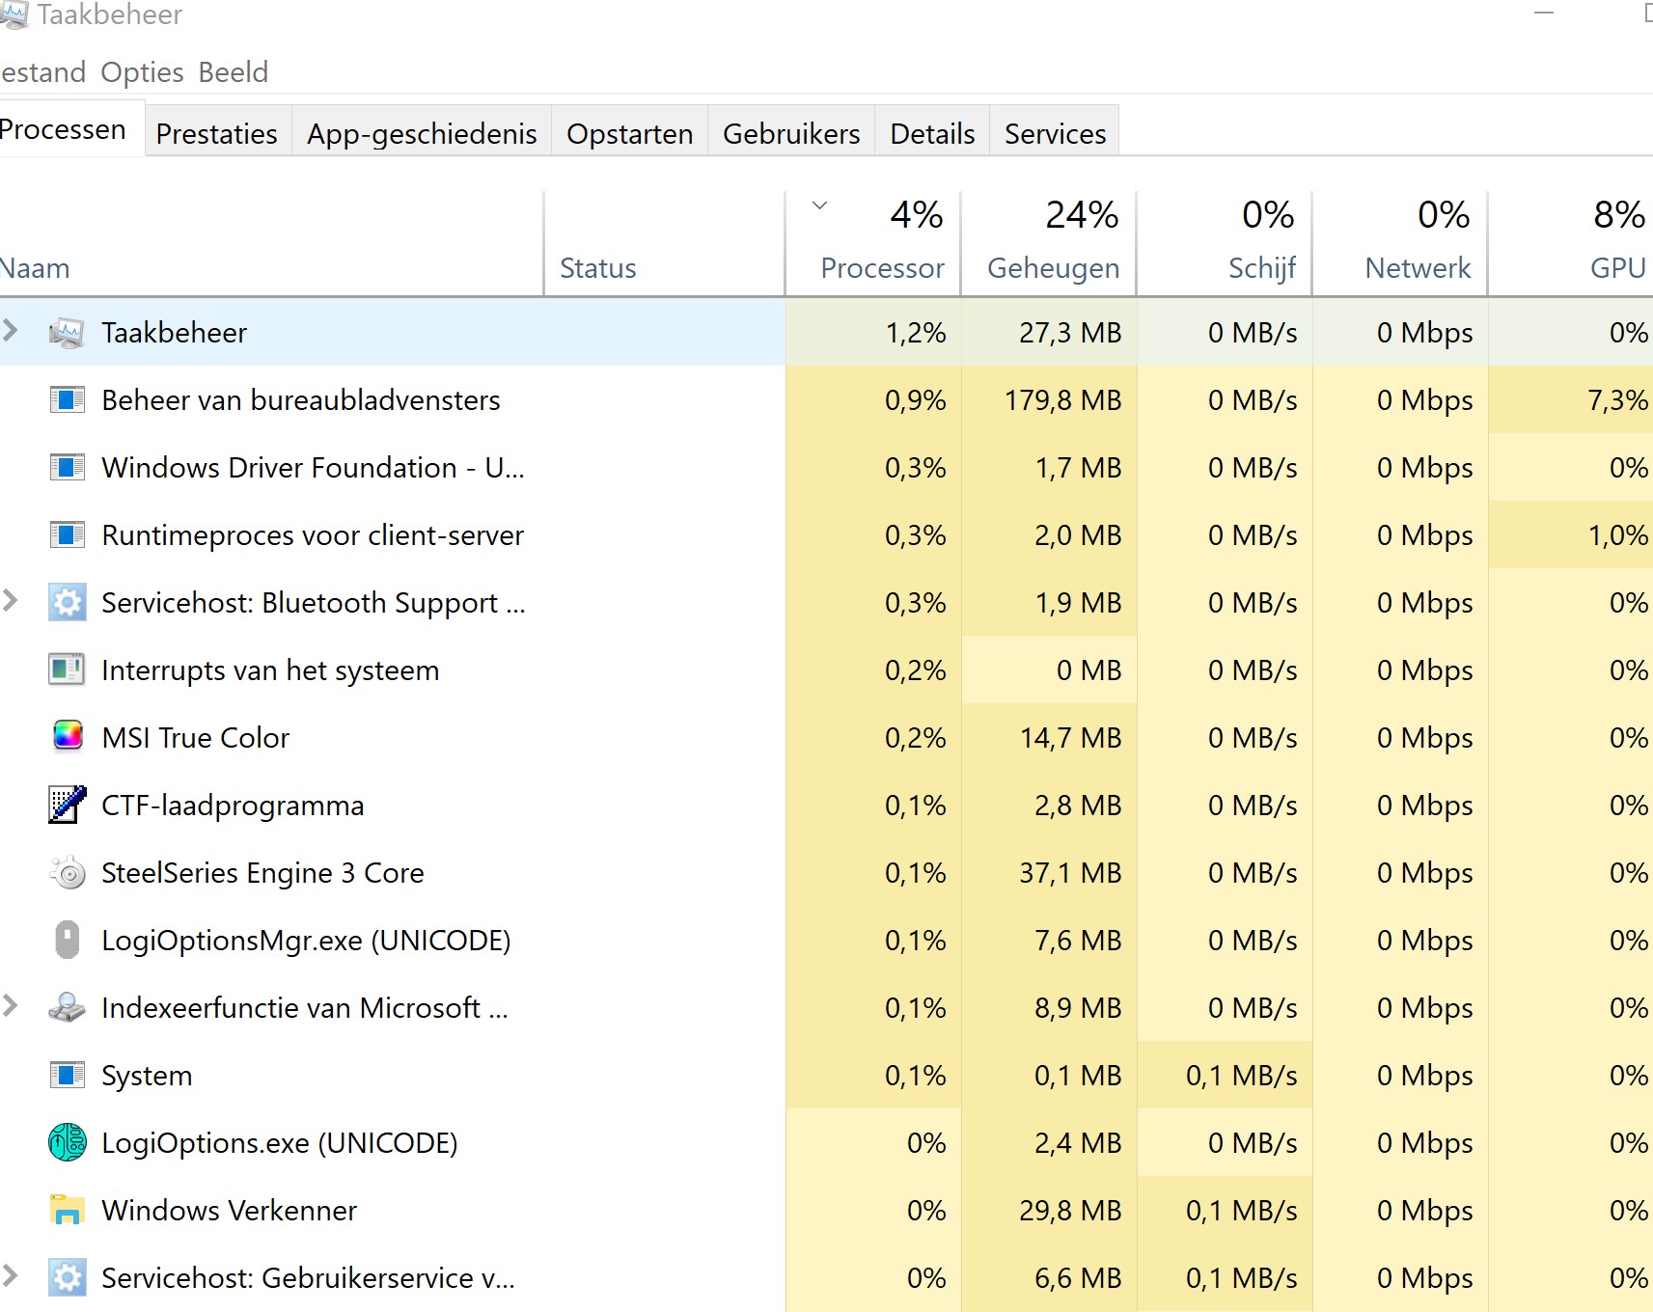Click the LogiOptions.exe teal icon
1653x1312 pixels.
(x=67, y=1142)
